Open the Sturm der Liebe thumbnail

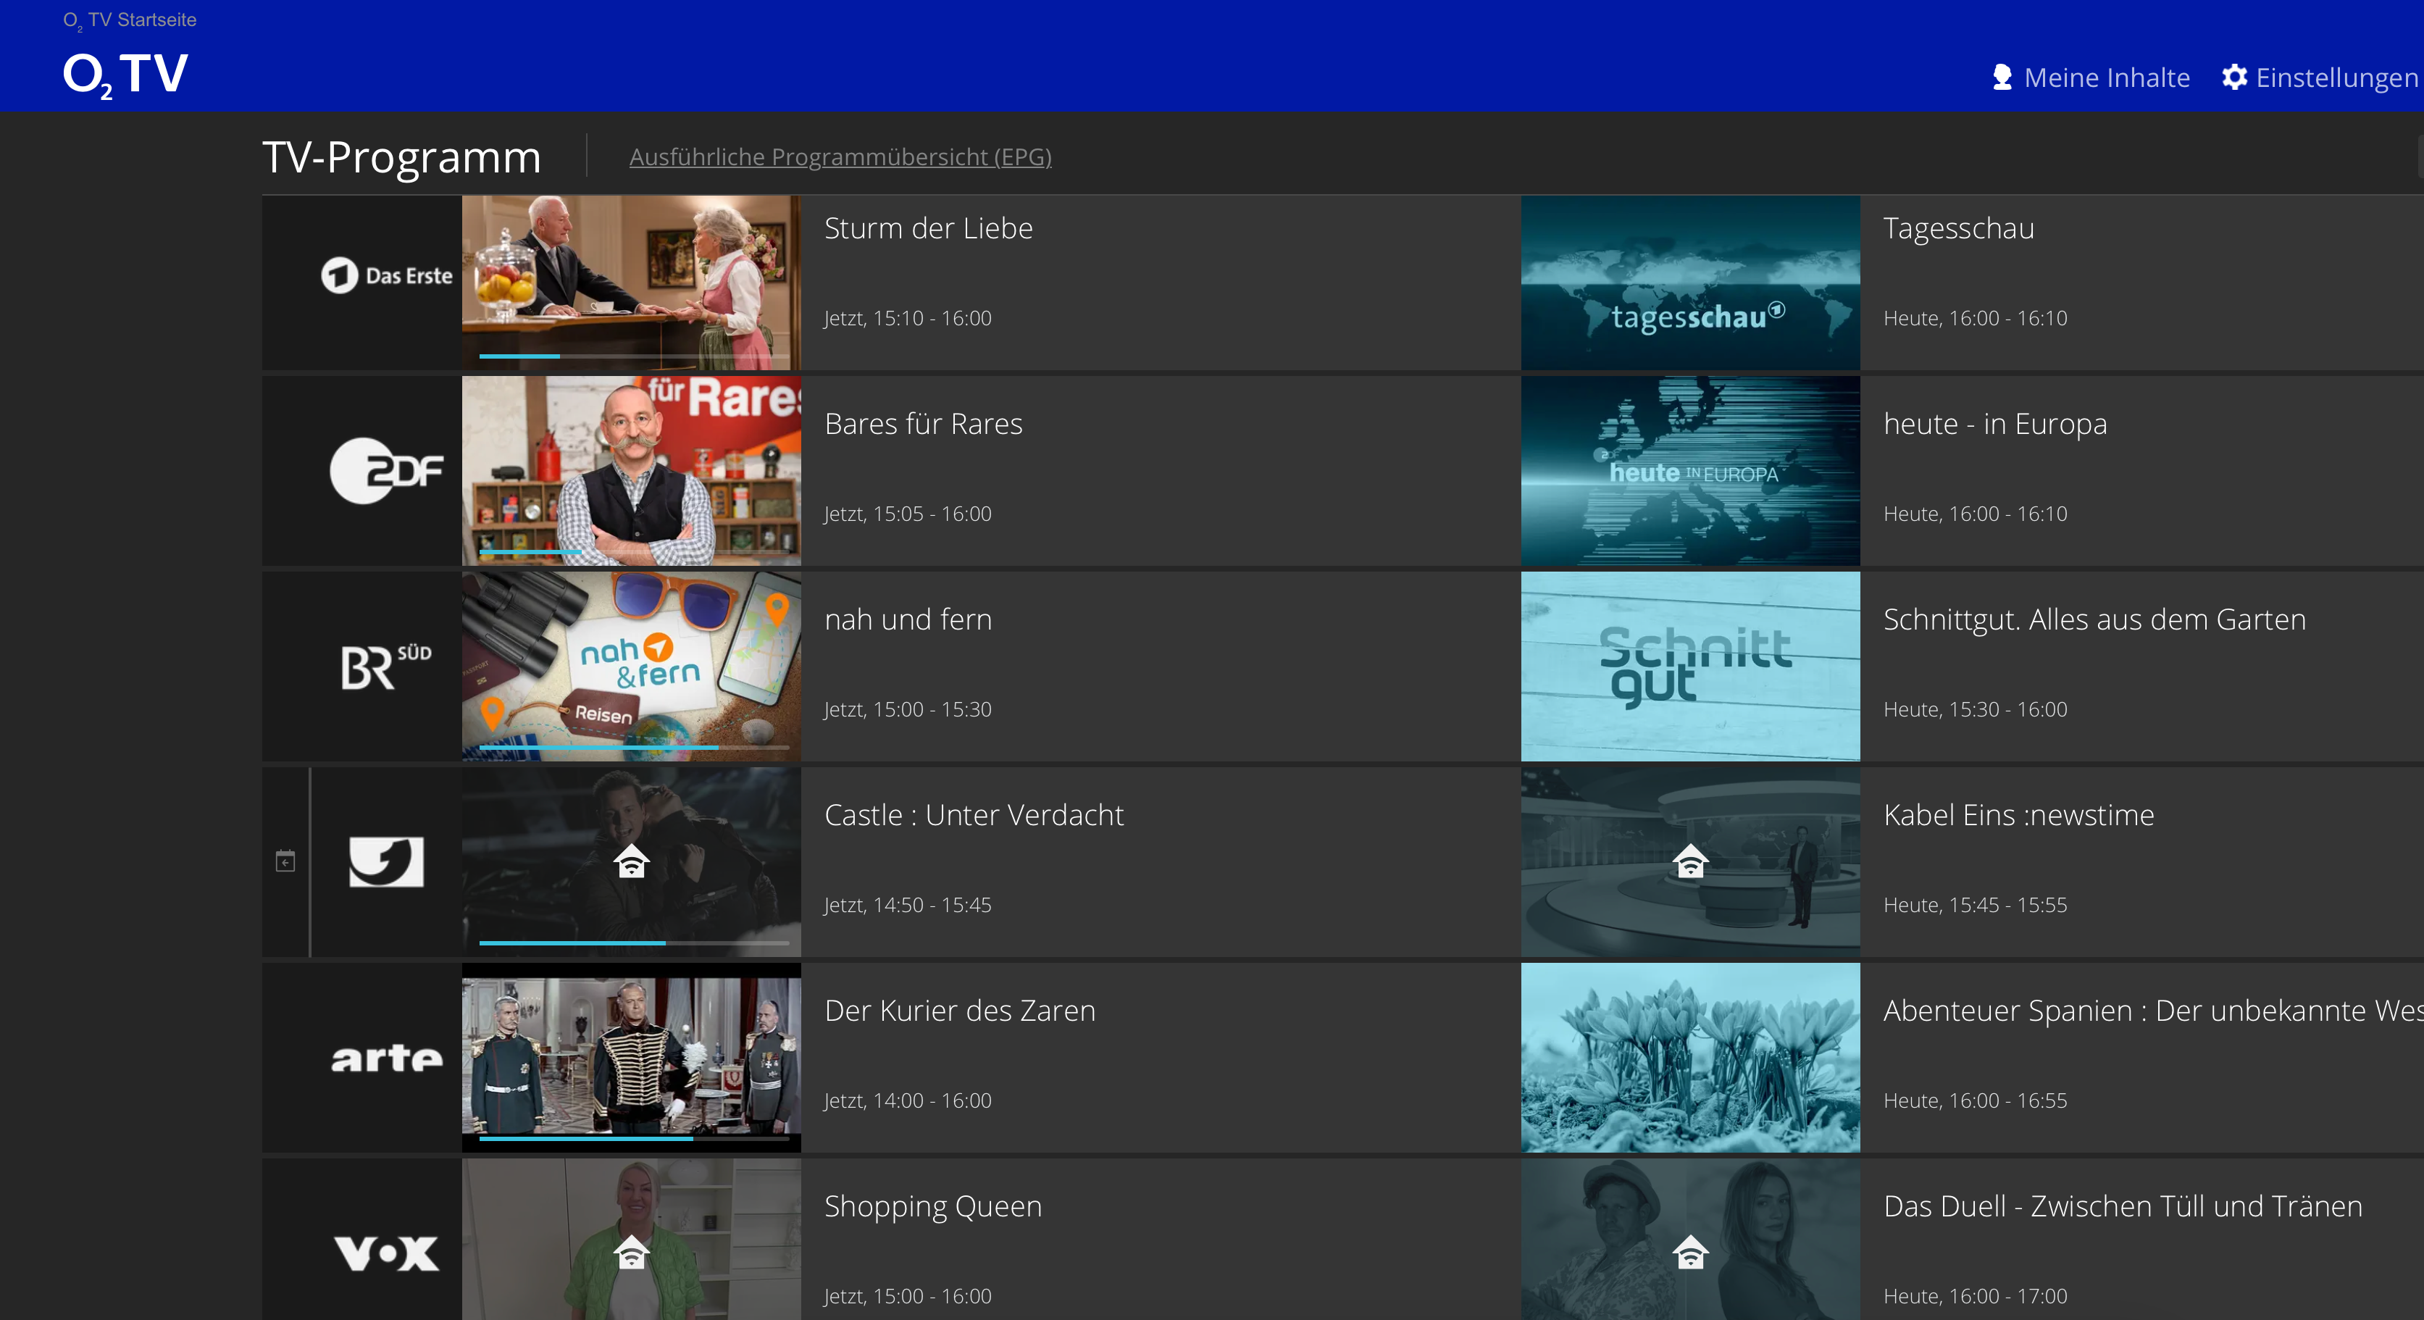[x=632, y=283]
